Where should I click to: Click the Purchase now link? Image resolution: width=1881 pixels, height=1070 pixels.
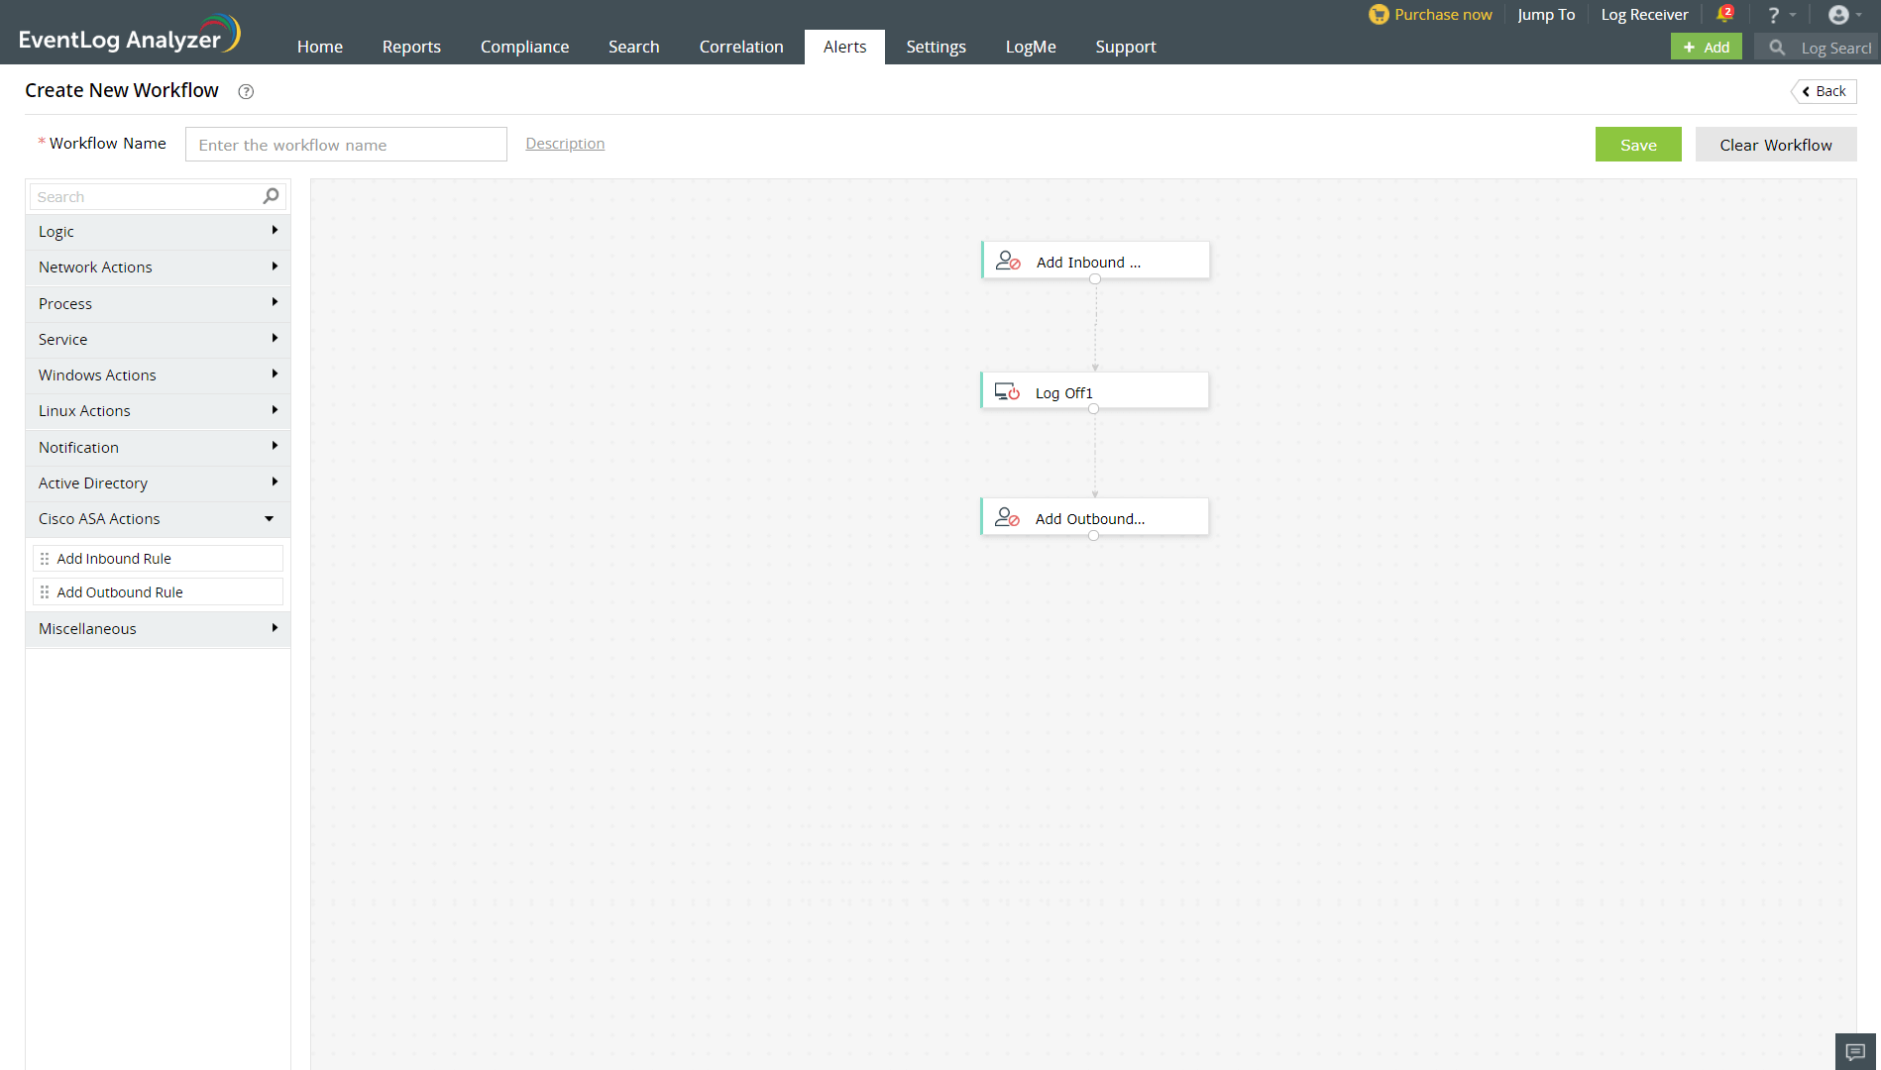click(1443, 15)
